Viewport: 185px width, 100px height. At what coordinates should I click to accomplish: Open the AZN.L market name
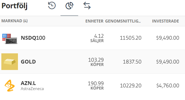point(28,83)
